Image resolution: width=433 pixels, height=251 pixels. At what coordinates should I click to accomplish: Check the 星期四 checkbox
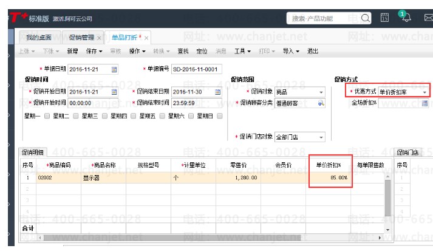coord(133,116)
